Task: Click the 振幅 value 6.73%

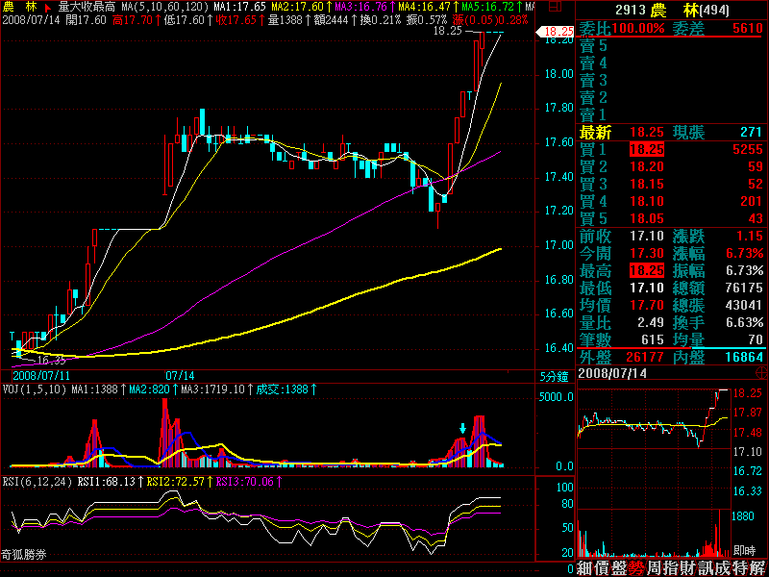Action: coord(744,271)
